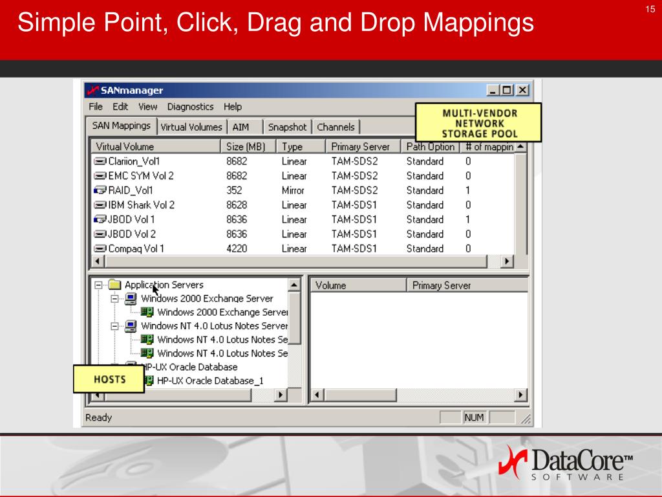Sort by the Path Option column header
662x497 pixels.
(x=430, y=147)
